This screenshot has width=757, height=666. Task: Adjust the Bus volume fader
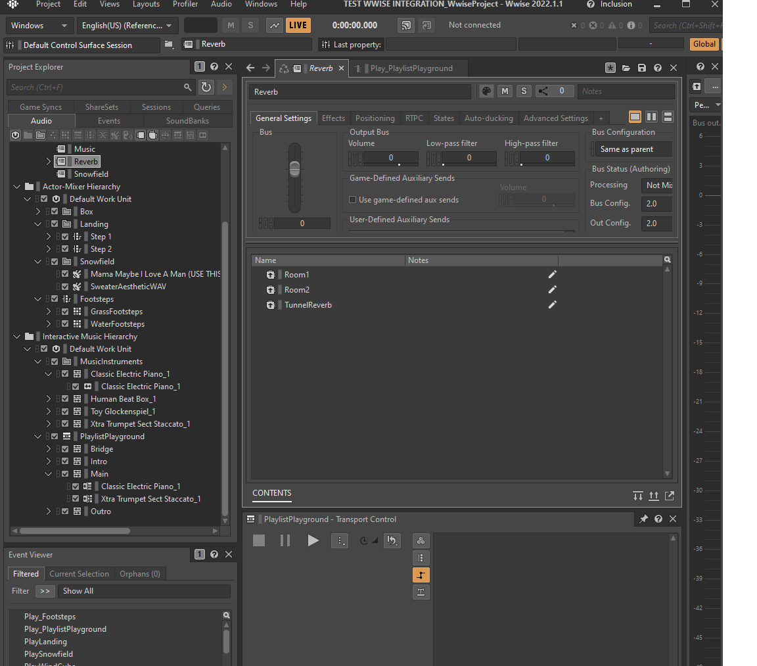(294, 168)
